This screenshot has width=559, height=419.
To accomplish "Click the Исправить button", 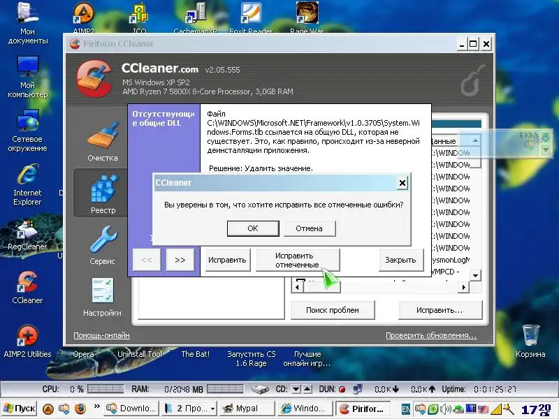I will (x=227, y=260).
